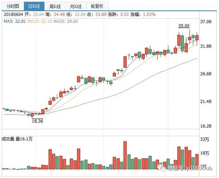This screenshot has height=178, width=219.
Task: Click the MA30: 29.60 indicator
Action: pos(66,21)
